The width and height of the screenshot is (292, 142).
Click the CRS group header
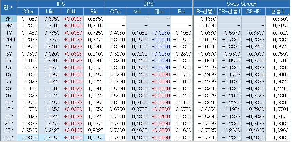[149, 4]
